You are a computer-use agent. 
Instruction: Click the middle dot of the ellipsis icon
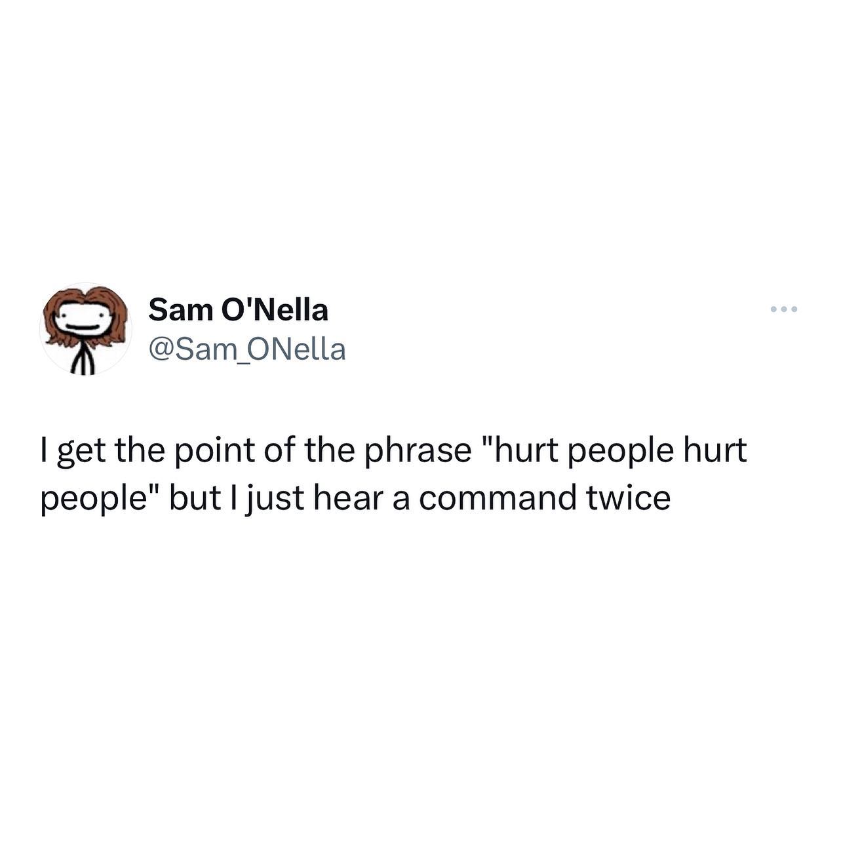784,309
